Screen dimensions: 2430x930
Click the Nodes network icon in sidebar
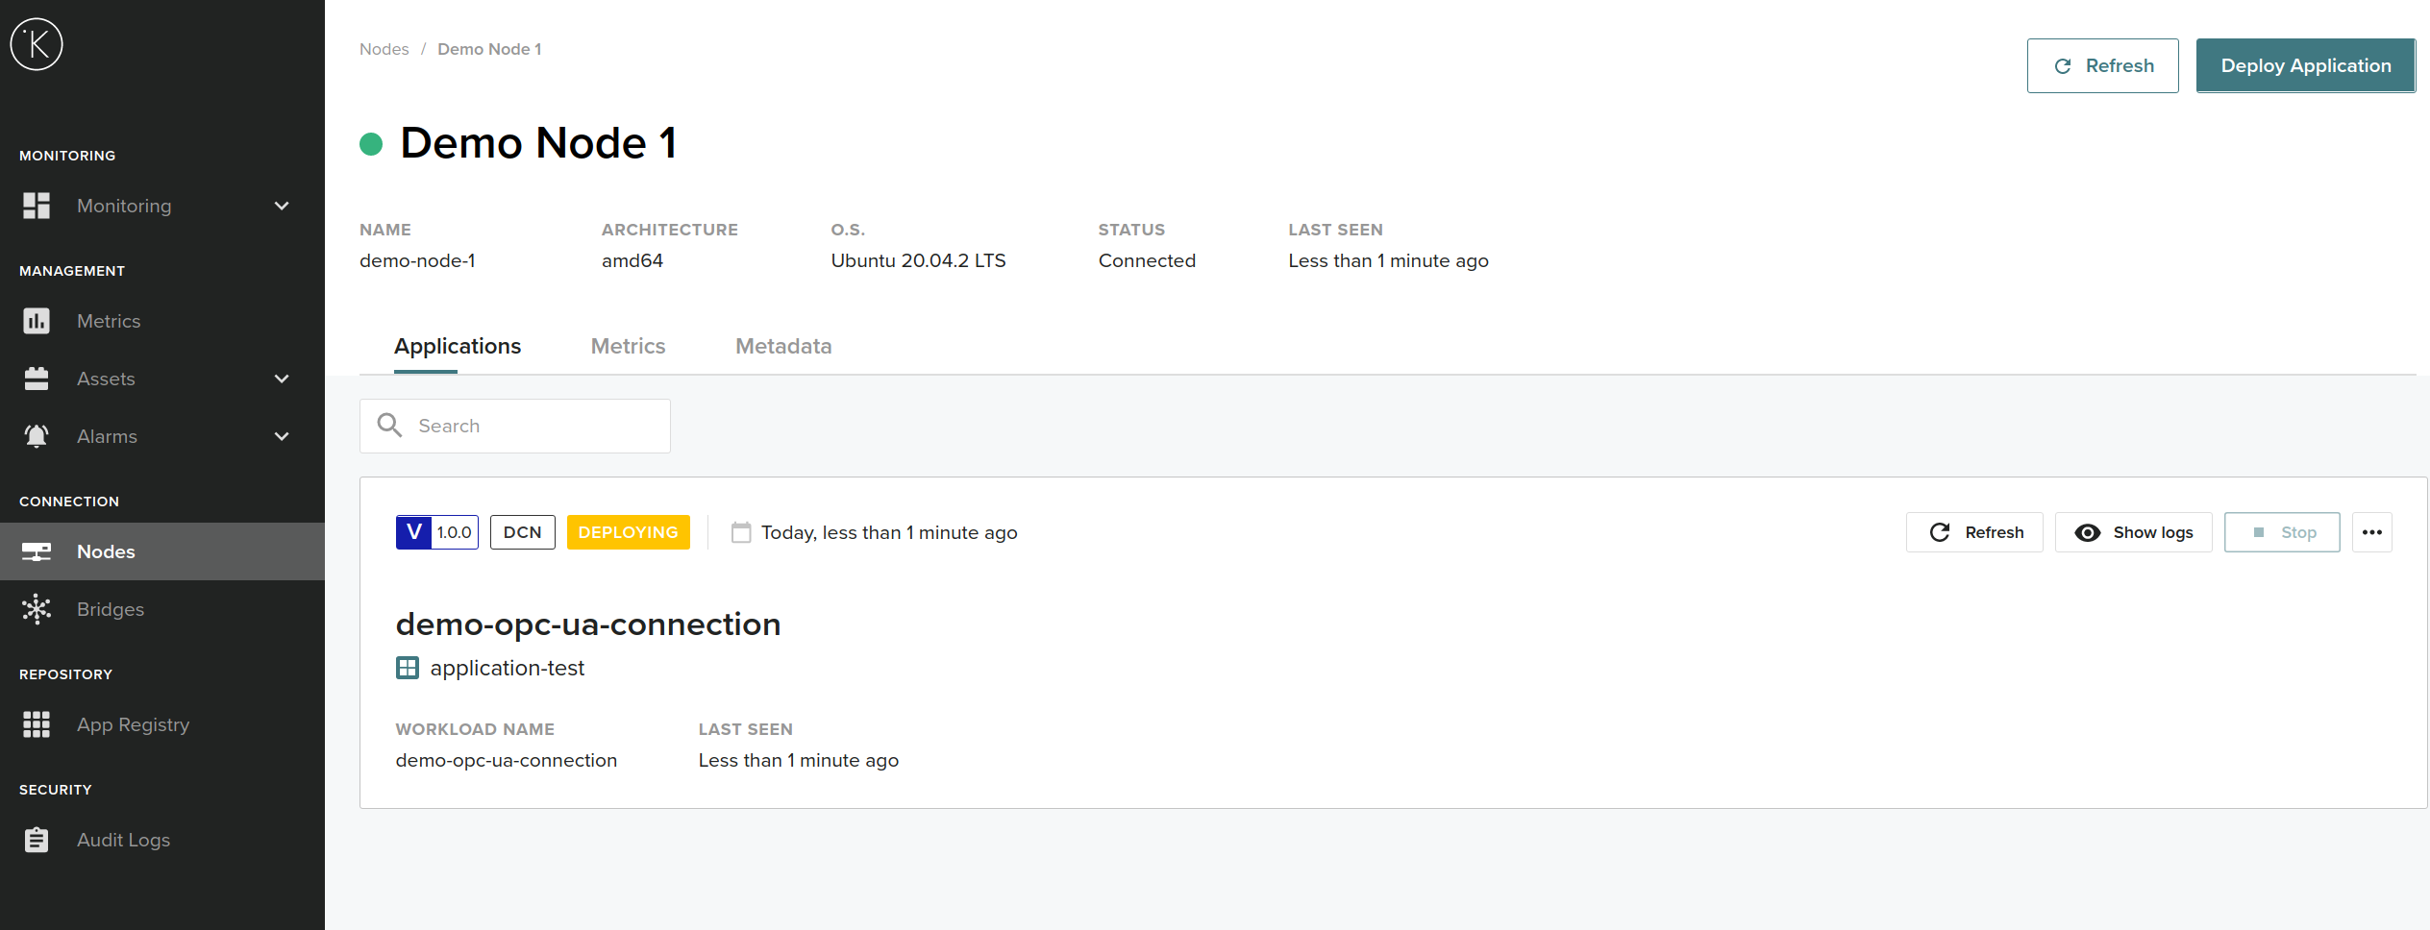click(37, 551)
